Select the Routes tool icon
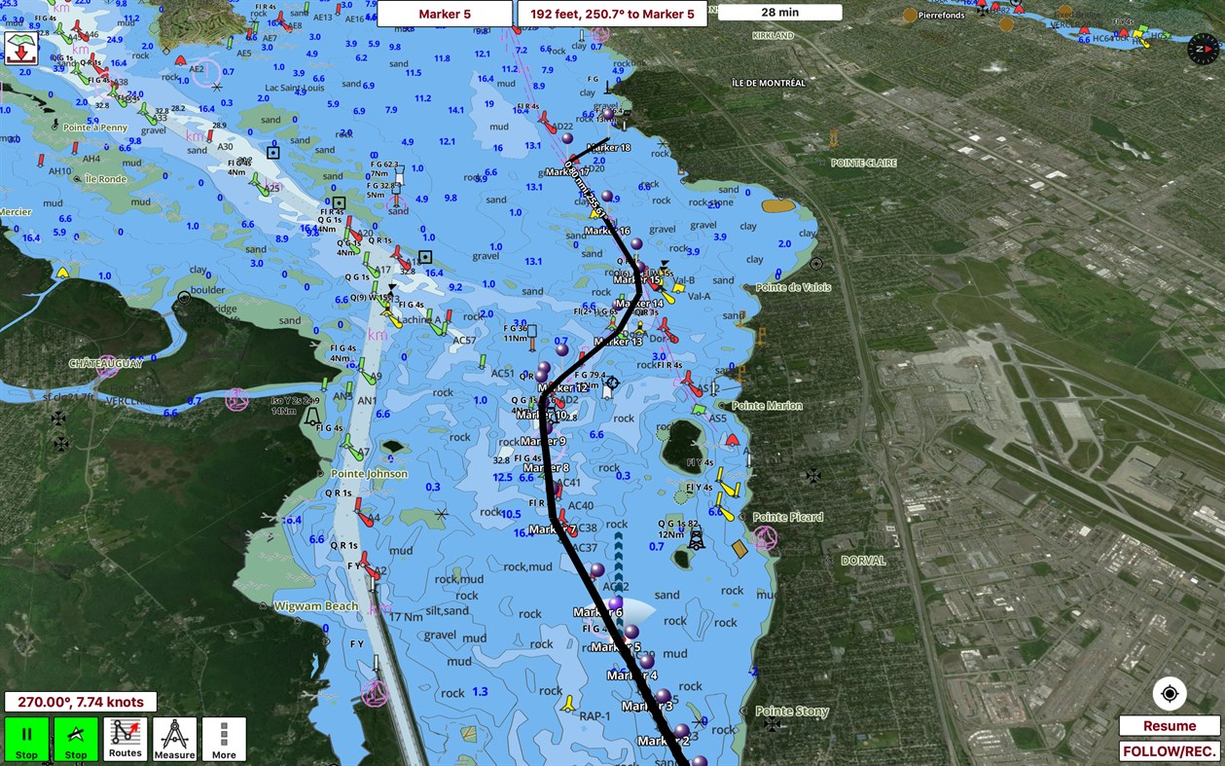The width and height of the screenshot is (1225, 766). click(x=125, y=737)
